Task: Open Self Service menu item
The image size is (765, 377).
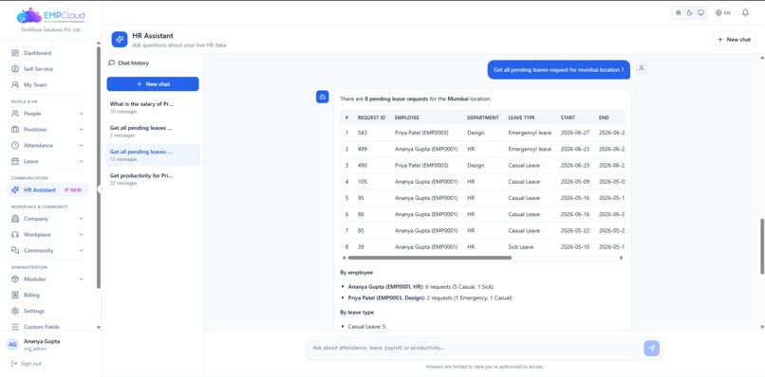Action: [x=47, y=69]
